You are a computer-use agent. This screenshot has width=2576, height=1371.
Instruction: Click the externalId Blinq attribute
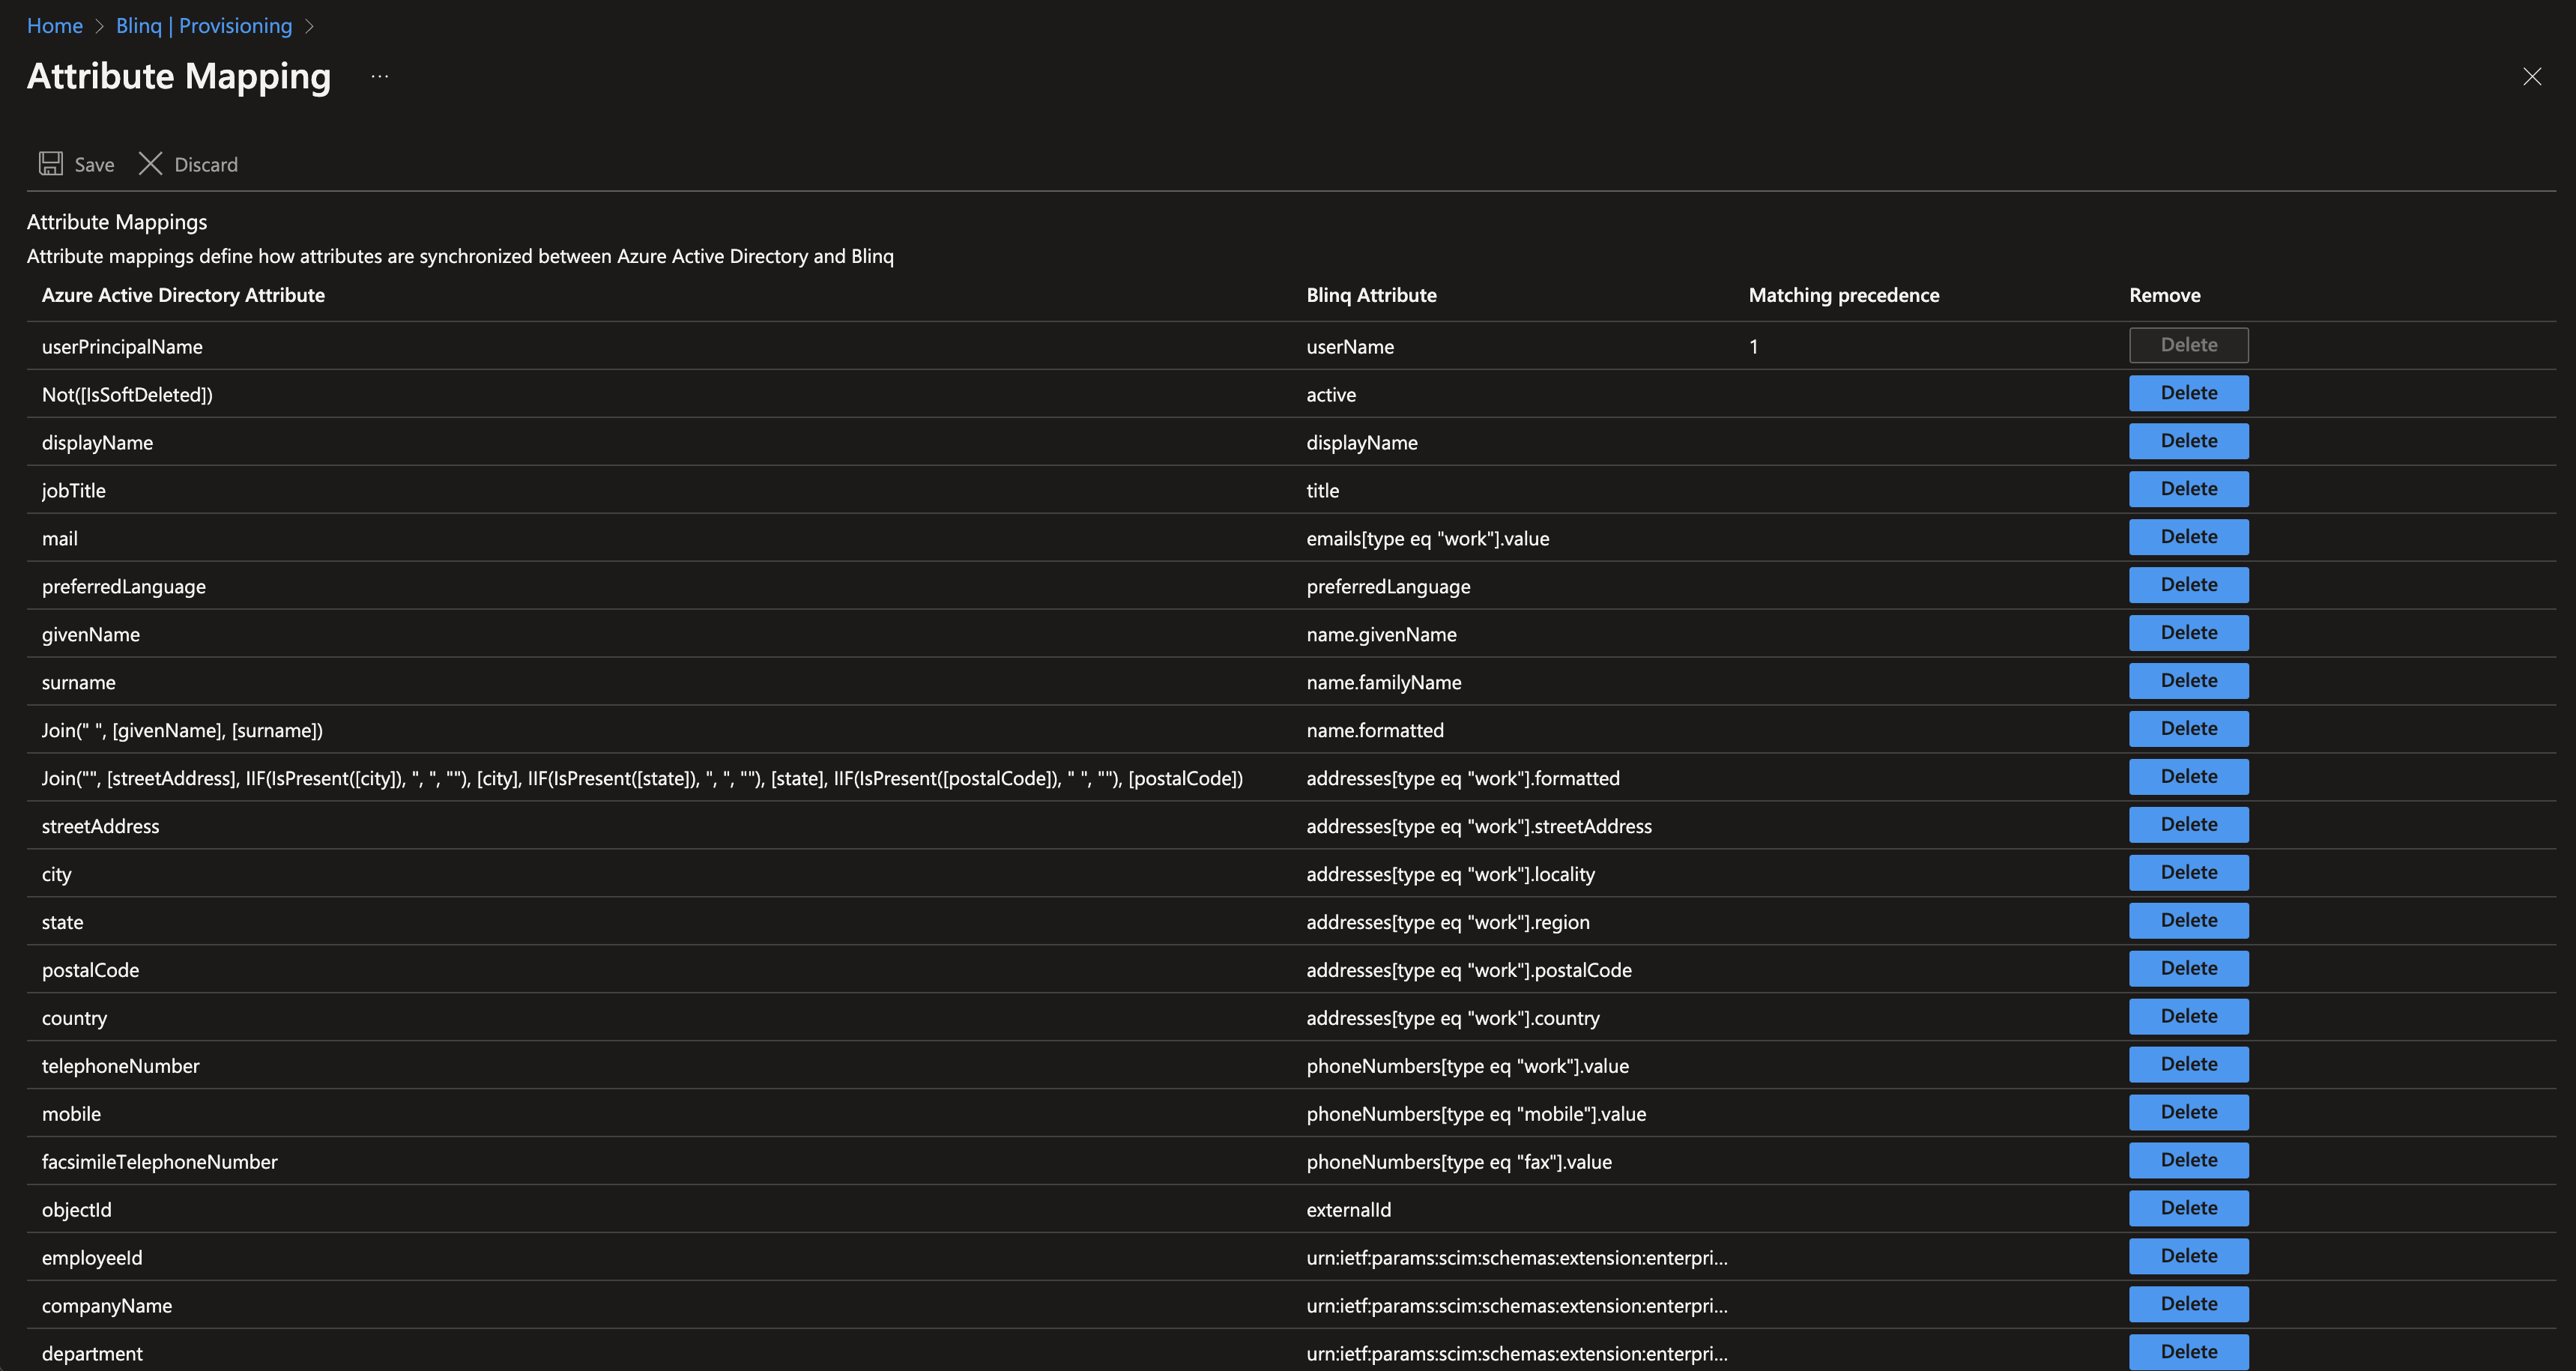1348,1211
